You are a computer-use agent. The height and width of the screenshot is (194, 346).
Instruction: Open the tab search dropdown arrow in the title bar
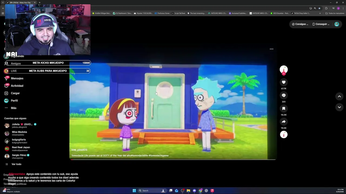point(3,2)
